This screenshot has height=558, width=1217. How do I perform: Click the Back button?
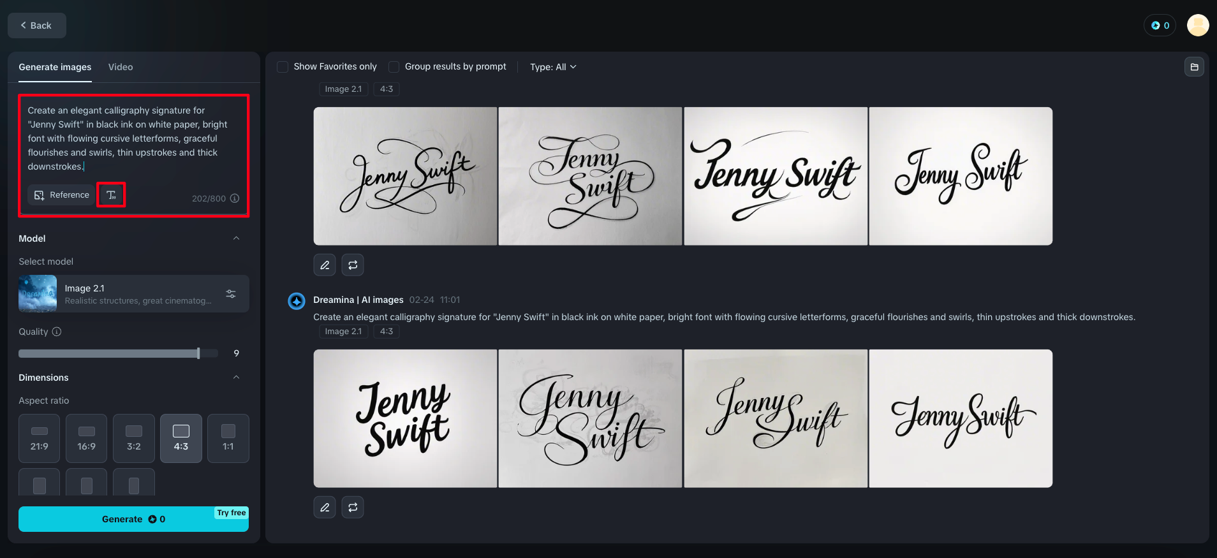point(36,26)
